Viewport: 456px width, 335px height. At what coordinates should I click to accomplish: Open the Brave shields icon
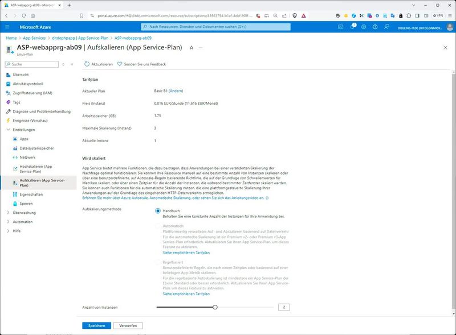coord(295,16)
